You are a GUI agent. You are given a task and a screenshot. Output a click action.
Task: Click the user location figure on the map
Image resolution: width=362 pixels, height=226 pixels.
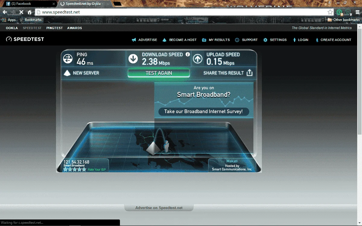(166, 147)
